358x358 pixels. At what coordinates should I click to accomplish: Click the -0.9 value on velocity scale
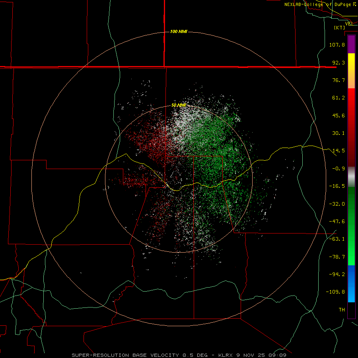[x=339, y=169]
